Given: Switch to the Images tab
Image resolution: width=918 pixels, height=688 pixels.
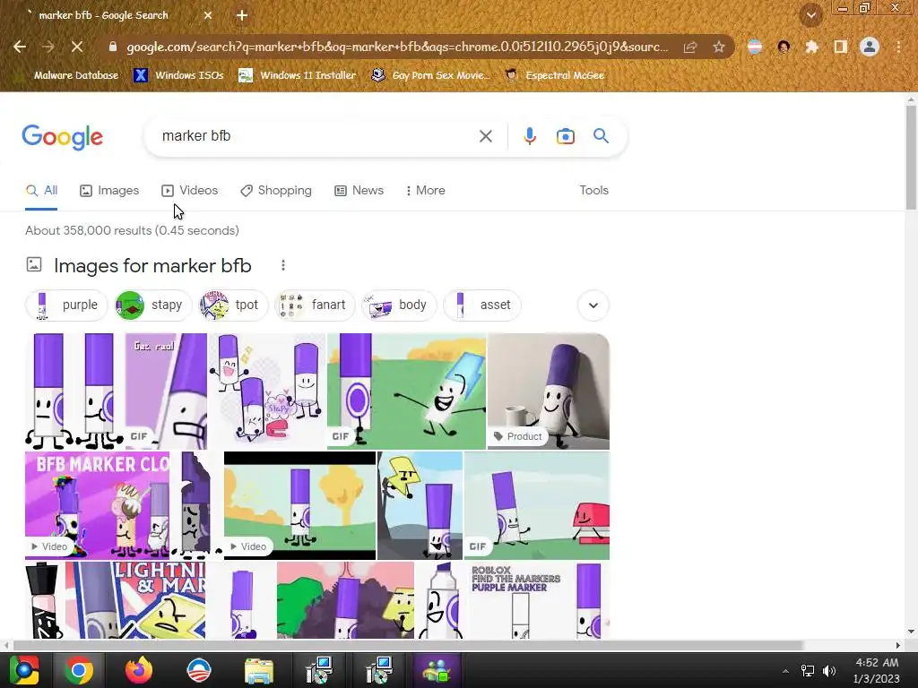Looking at the screenshot, I should pos(109,190).
